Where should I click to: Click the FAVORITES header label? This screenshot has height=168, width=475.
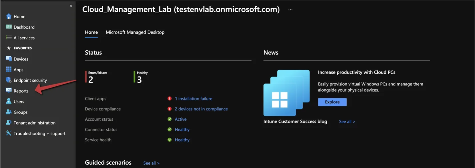[x=23, y=48]
